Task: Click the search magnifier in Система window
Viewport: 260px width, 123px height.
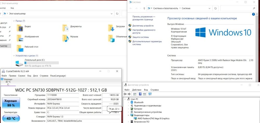Action: [254, 8]
